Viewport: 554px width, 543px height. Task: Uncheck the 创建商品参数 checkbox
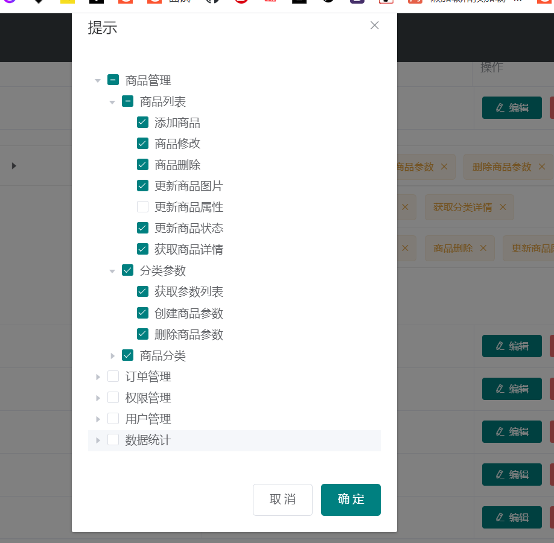point(143,313)
